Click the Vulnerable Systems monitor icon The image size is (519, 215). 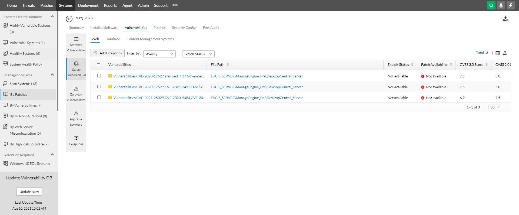pyautogui.click(x=5, y=42)
